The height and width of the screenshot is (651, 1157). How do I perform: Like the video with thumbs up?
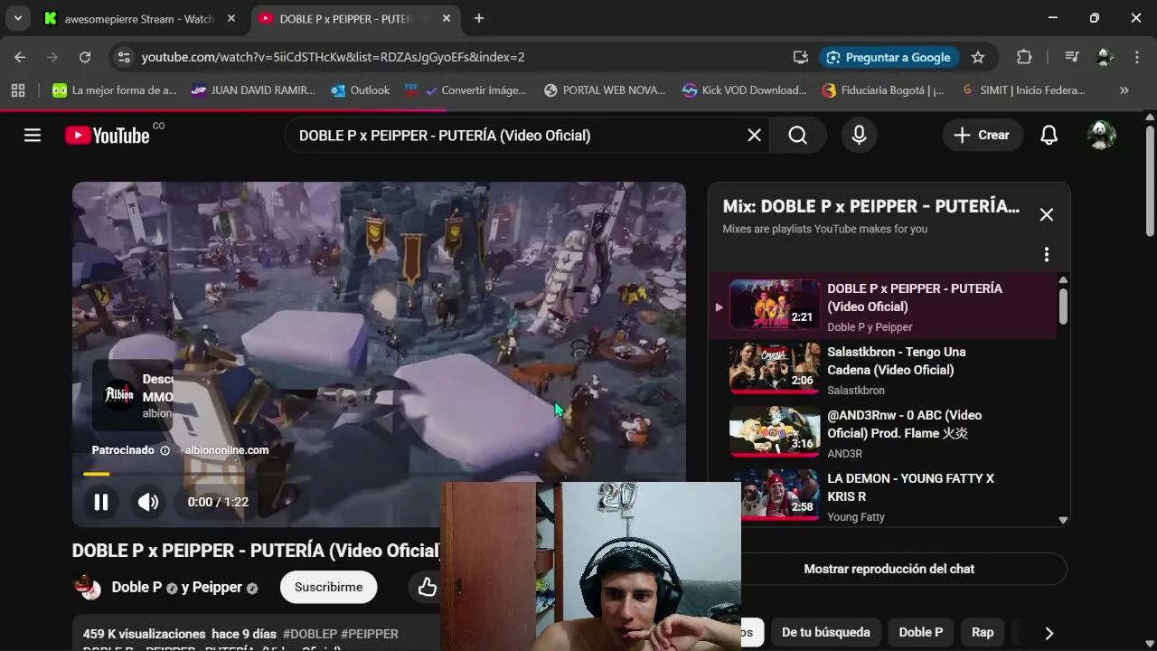coord(427,587)
